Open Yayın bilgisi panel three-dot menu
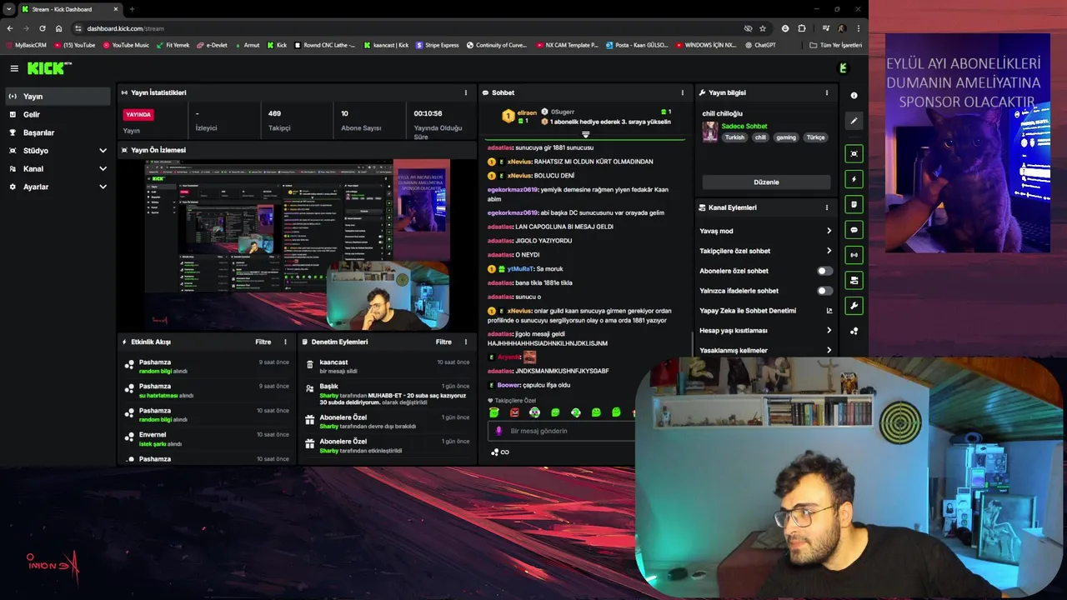This screenshot has width=1067, height=600. [827, 92]
